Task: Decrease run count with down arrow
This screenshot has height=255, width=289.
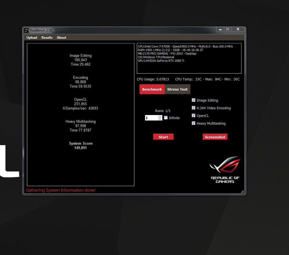Action: tap(160, 119)
